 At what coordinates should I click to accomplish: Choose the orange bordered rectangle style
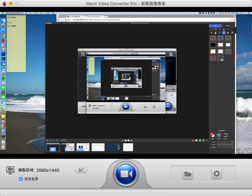(x=213, y=52)
